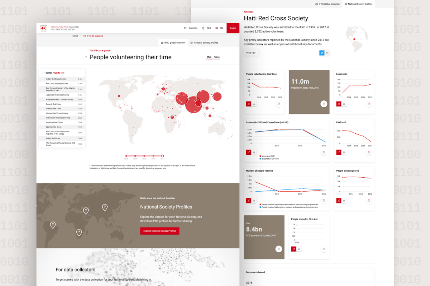Select the IFRC global overview tab on Haiti page

click(327, 4)
